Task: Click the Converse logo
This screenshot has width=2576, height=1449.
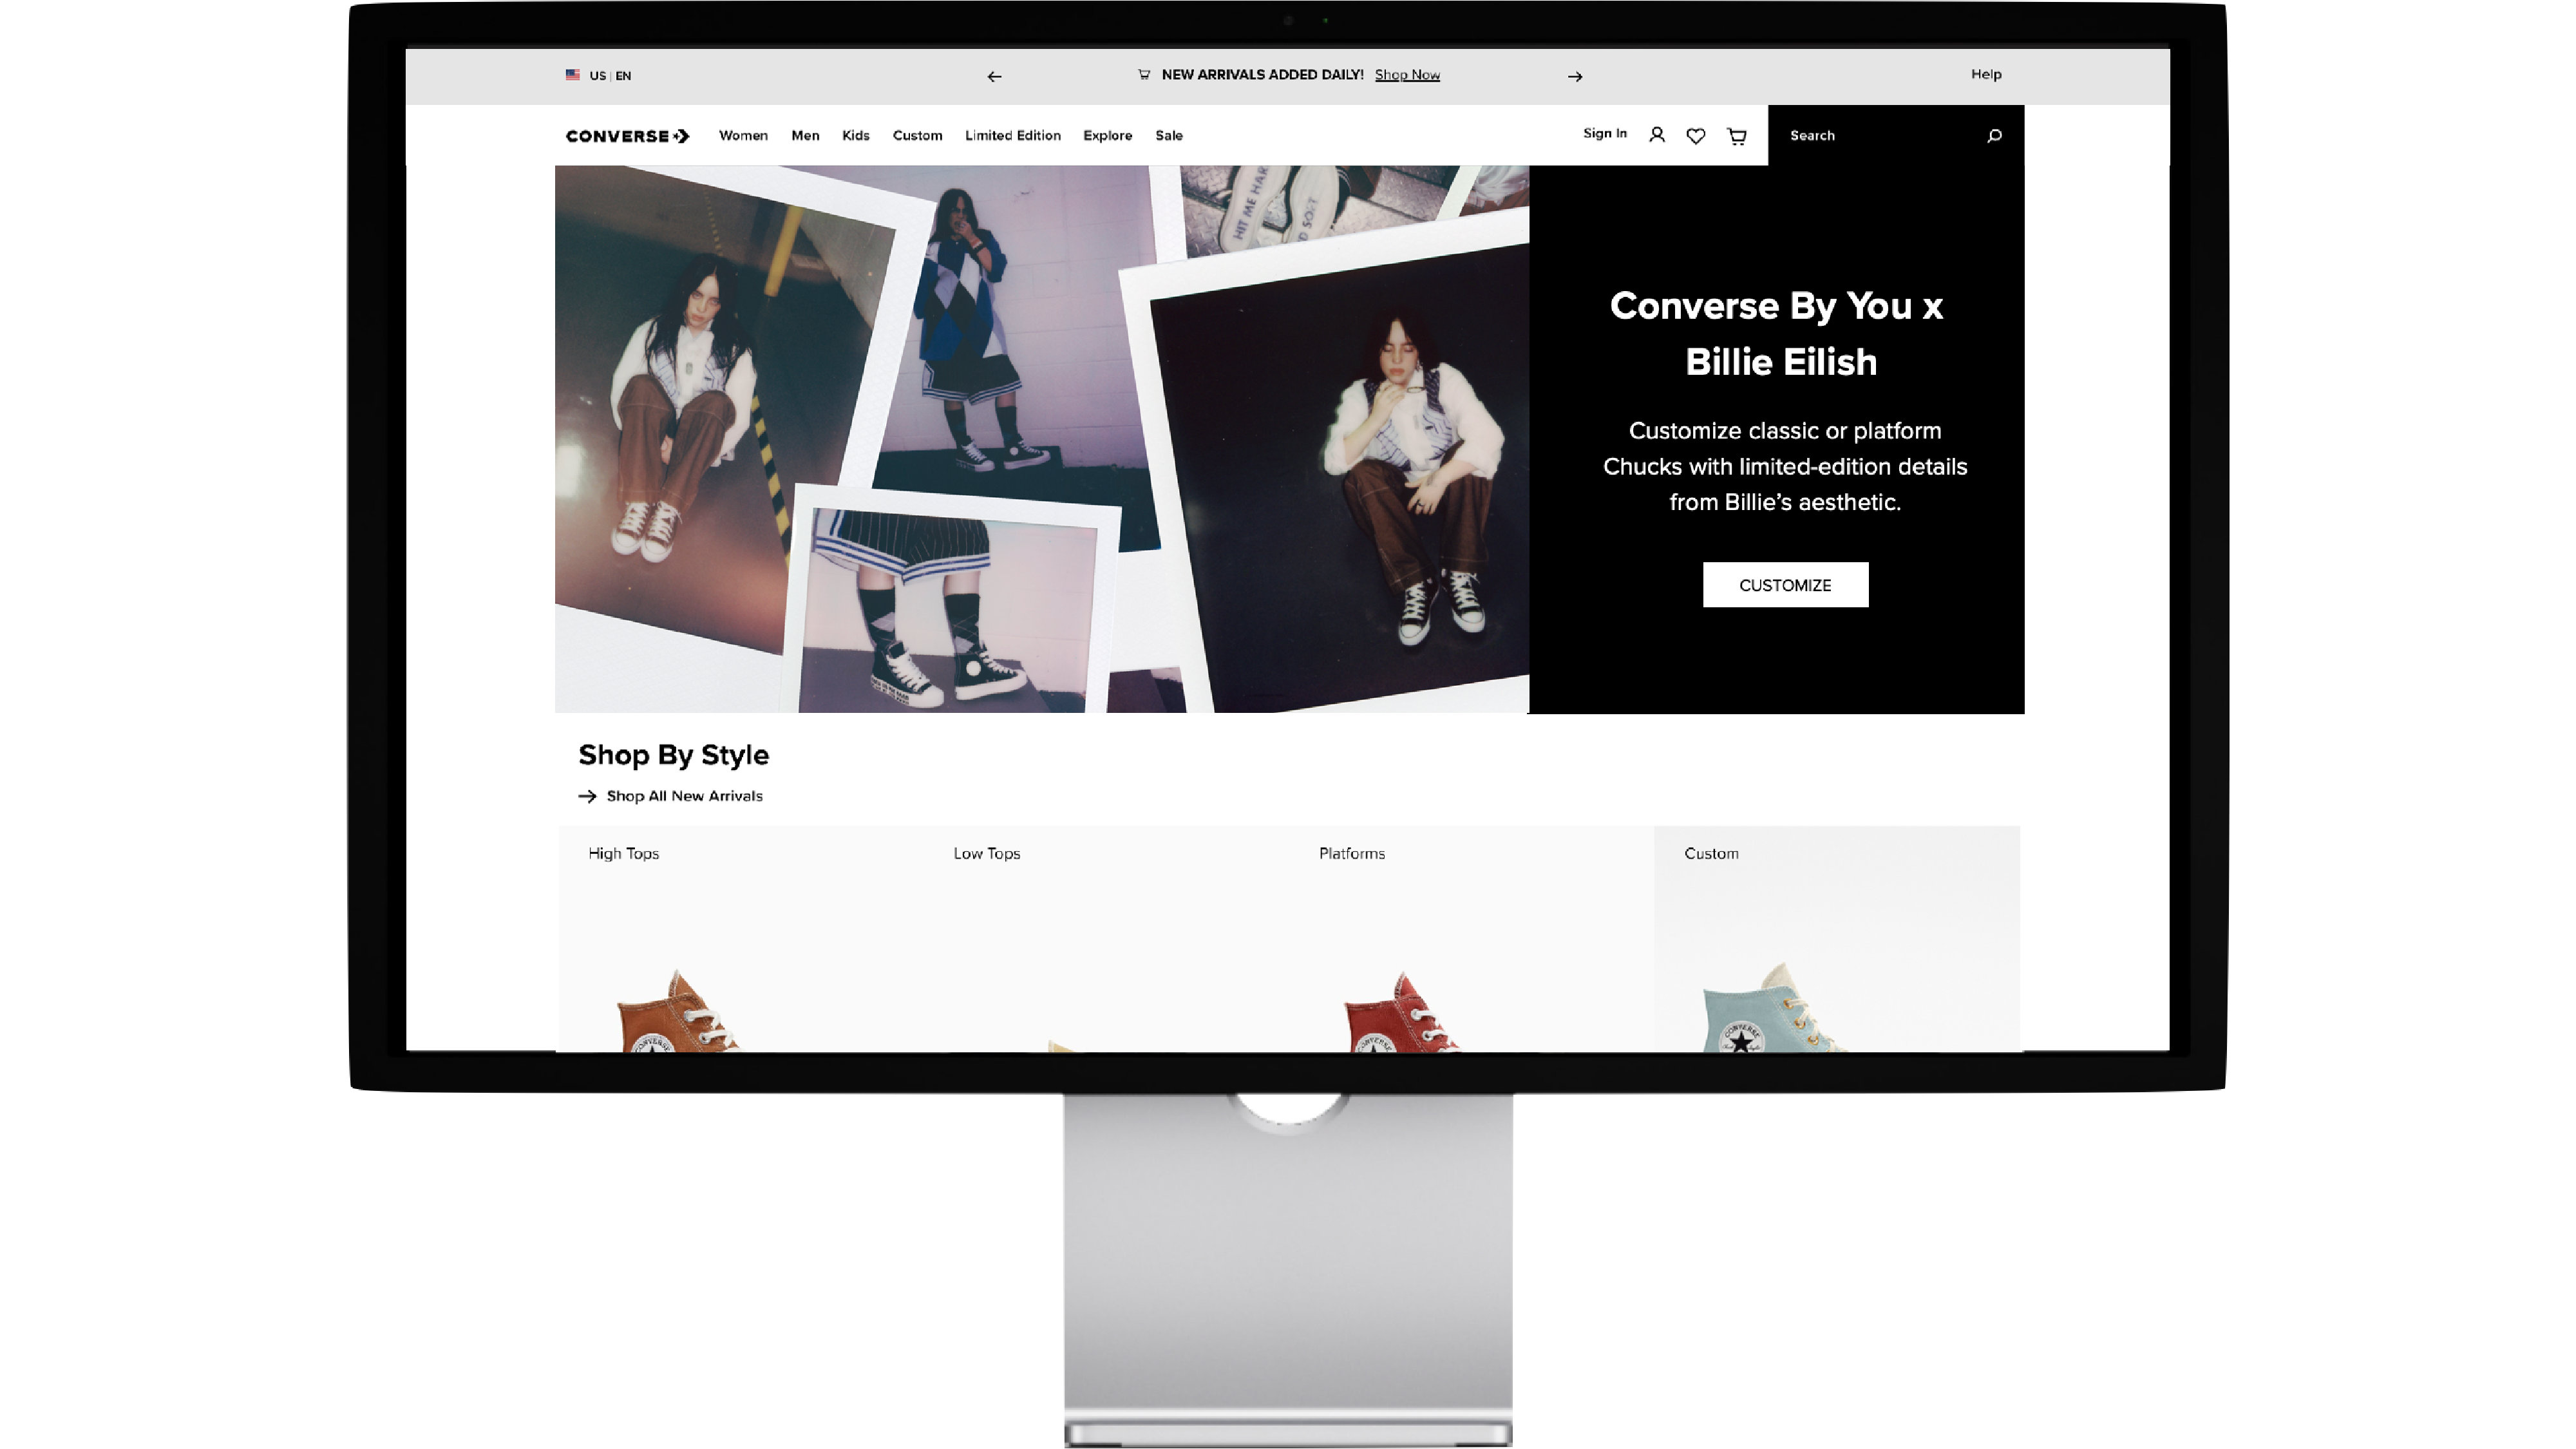Action: pyautogui.click(x=627, y=136)
